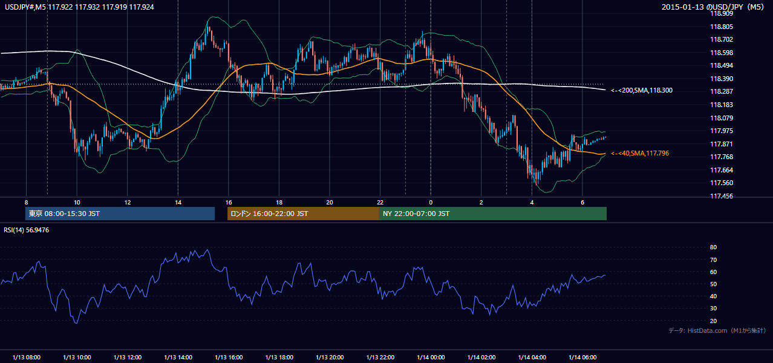Click hour label 6 under the price chart
Viewport: 773px width, 363px height.
click(x=582, y=201)
